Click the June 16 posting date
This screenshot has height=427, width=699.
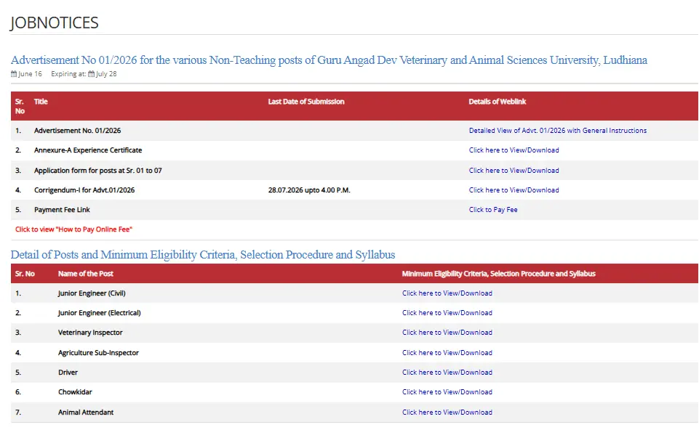pos(30,74)
